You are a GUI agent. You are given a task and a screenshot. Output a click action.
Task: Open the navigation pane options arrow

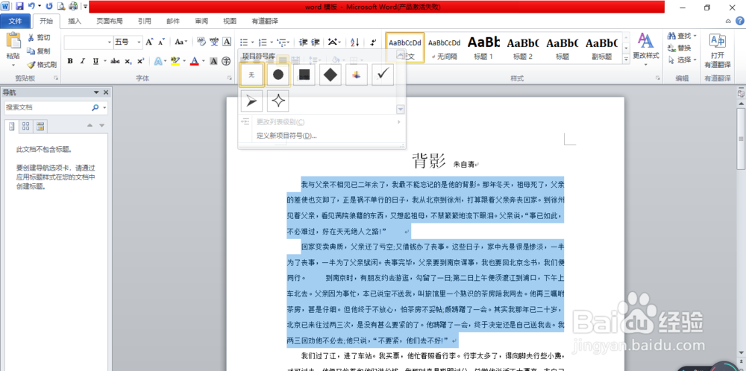[96, 92]
